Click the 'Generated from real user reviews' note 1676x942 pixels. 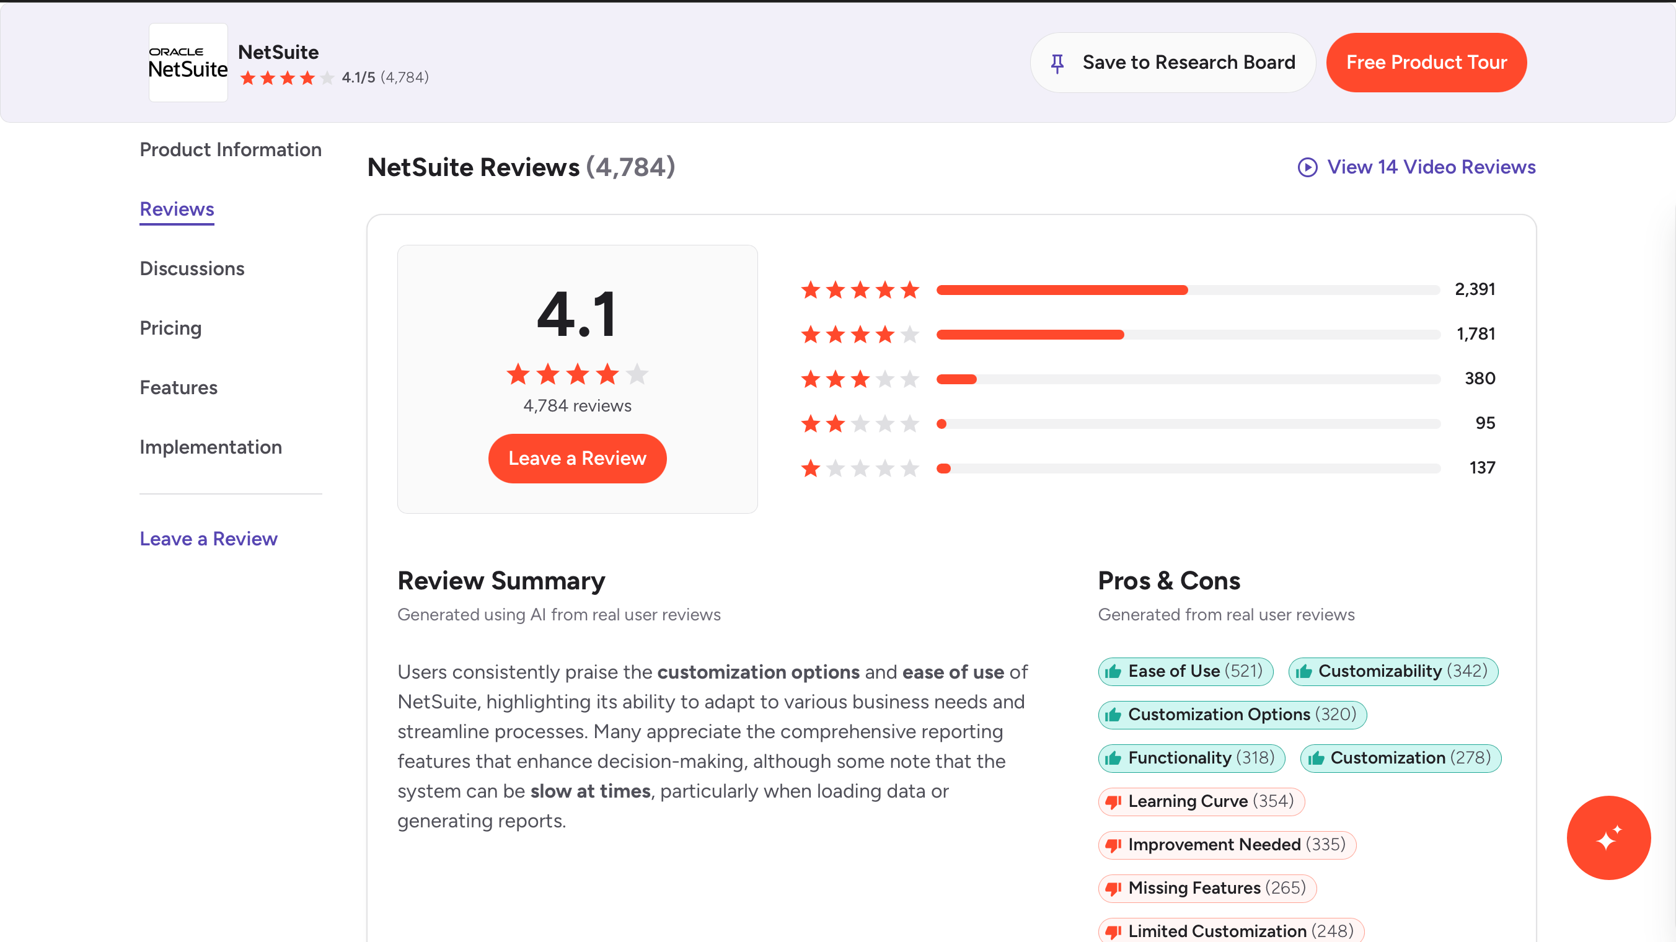point(1226,615)
